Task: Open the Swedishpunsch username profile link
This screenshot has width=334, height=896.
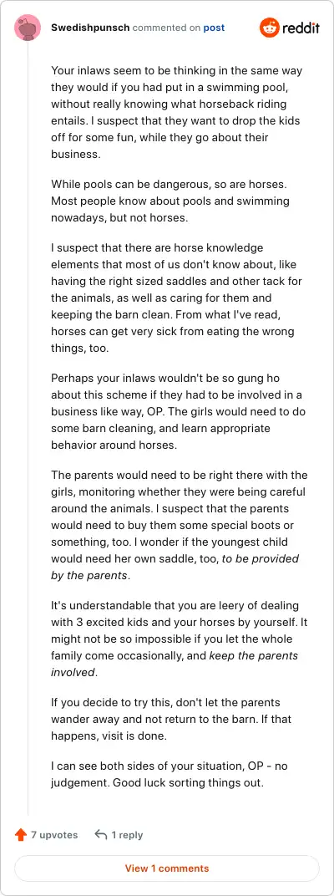Action: [x=90, y=28]
